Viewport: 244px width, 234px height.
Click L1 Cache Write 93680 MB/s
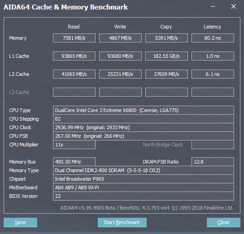[x=120, y=56]
